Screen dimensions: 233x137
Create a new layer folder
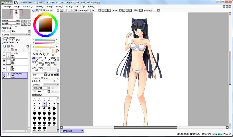point(12,46)
